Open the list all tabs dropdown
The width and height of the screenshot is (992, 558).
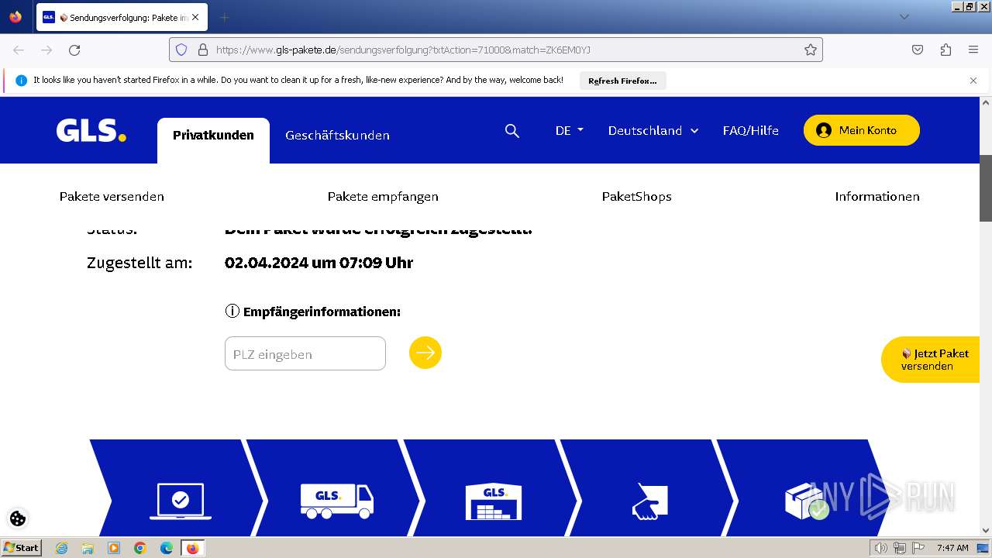[904, 17]
